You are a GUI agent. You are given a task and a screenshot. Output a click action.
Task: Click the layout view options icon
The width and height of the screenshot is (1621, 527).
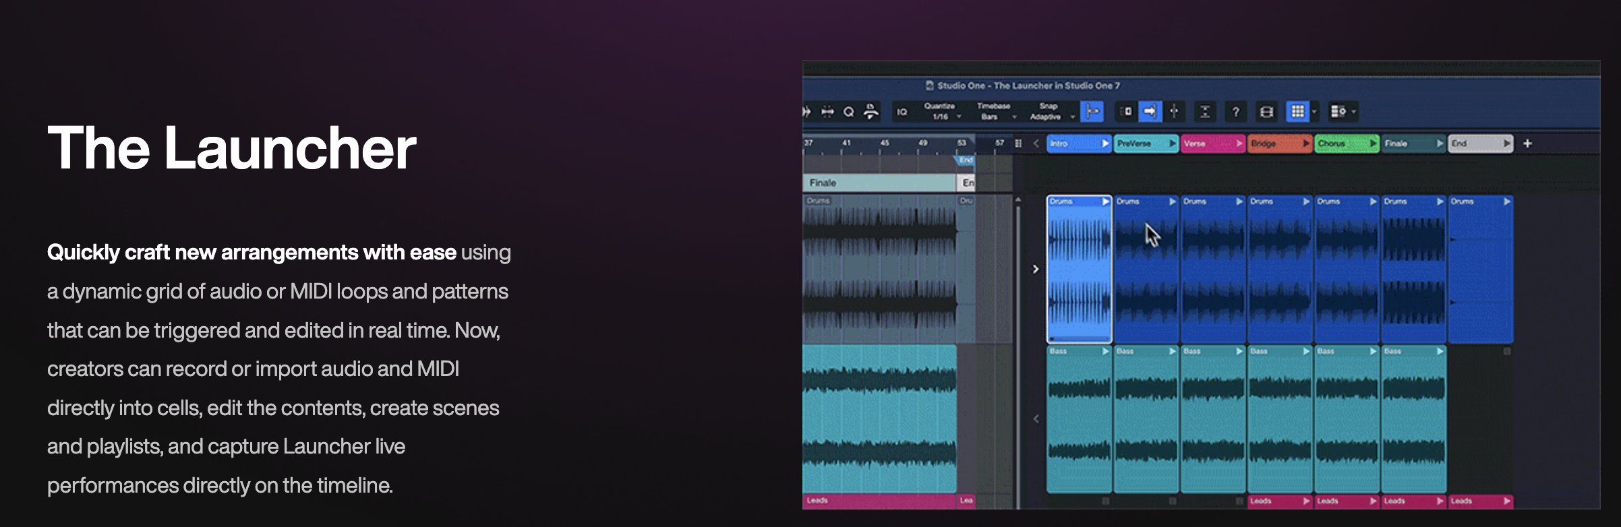pos(1338,112)
